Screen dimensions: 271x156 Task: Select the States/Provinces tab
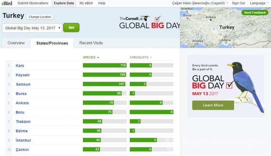coord(52,43)
